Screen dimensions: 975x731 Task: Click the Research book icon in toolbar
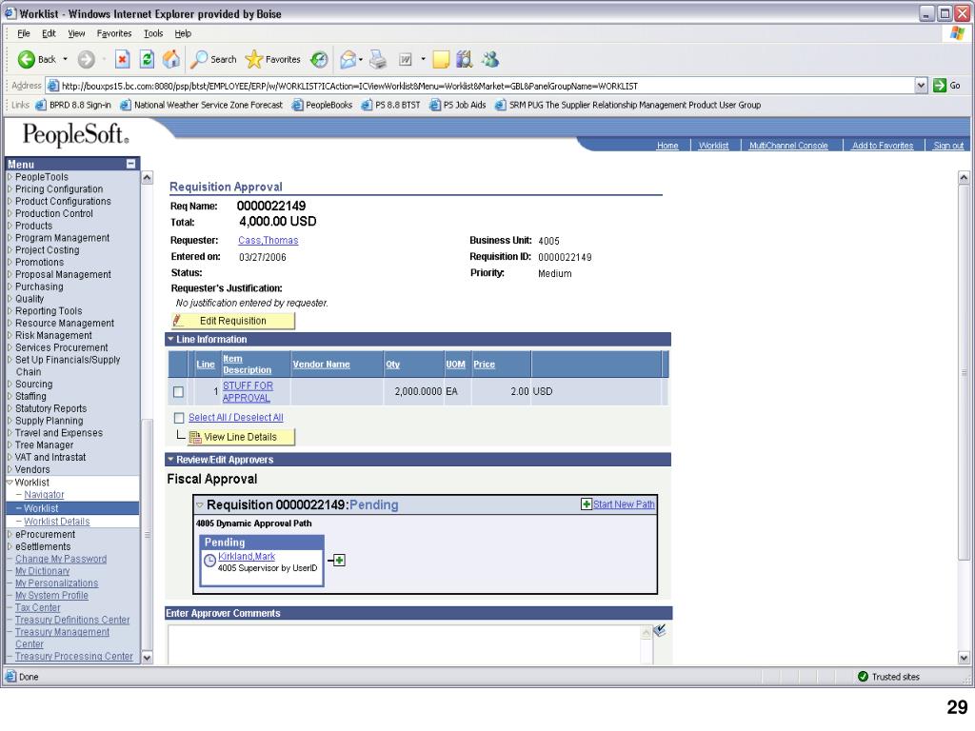[x=465, y=60]
